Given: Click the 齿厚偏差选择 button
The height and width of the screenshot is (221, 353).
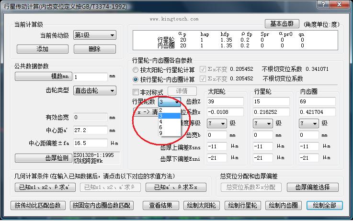Looking at the screenshot, I should 312,188.
